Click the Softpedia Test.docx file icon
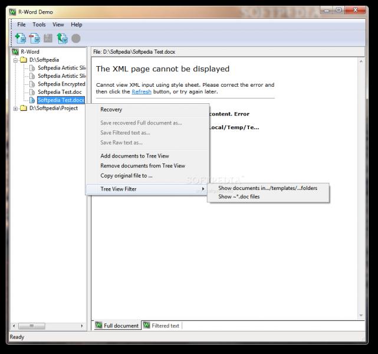The width and height of the screenshot is (378, 354). (x=32, y=100)
